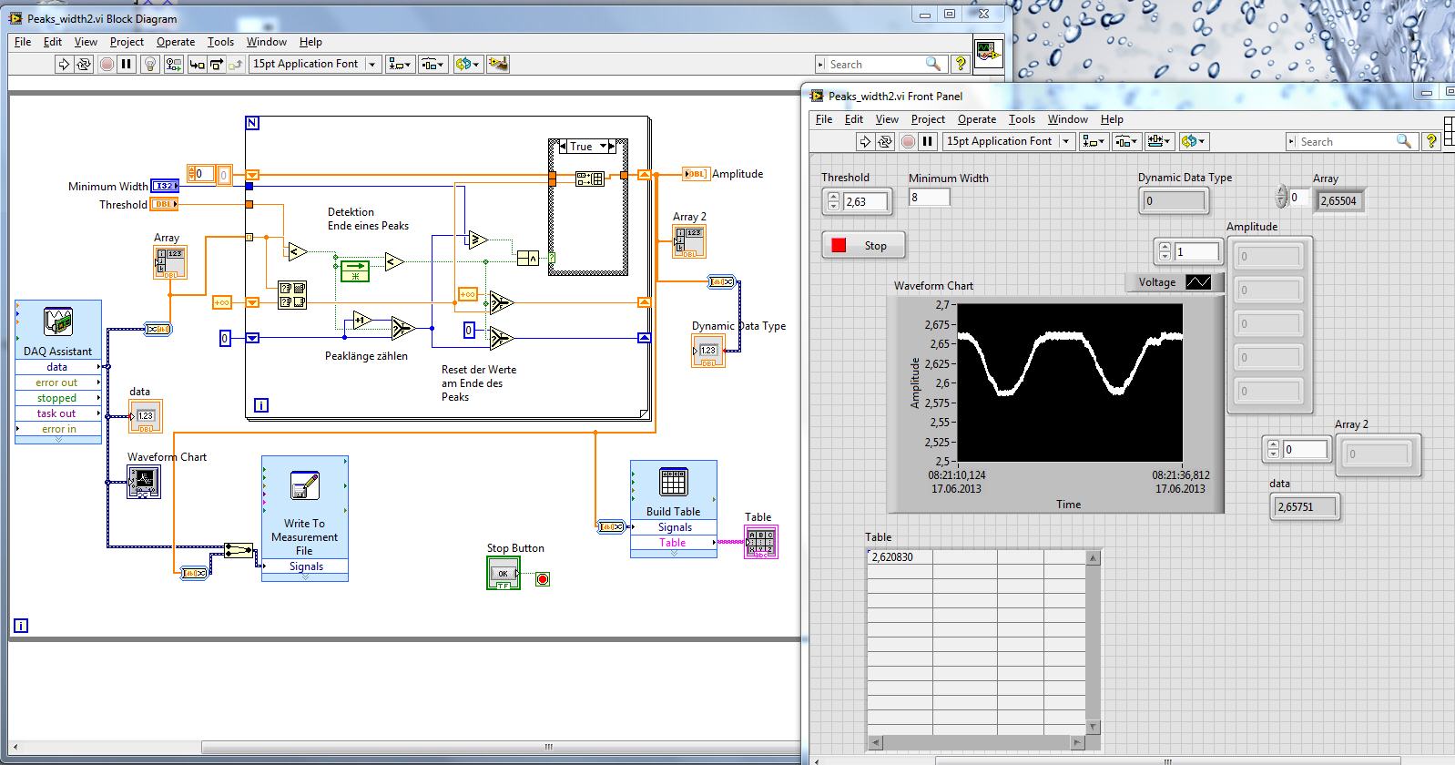The width and height of the screenshot is (1455, 765).
Task: Click the Stop Button terminal on diagram
Action: (503, 573)
